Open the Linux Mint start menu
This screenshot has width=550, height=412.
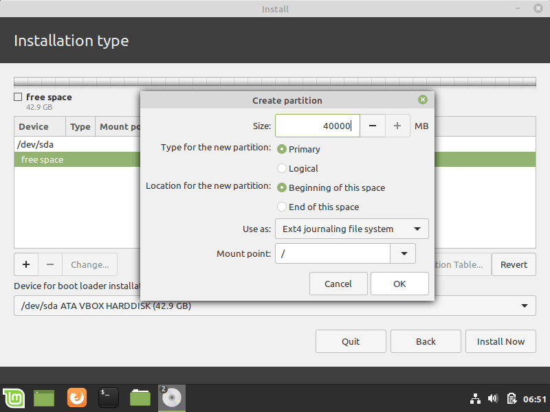[14, 398]
